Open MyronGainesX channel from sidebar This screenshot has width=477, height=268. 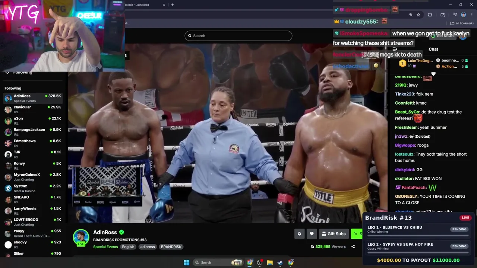coord(33,177)
